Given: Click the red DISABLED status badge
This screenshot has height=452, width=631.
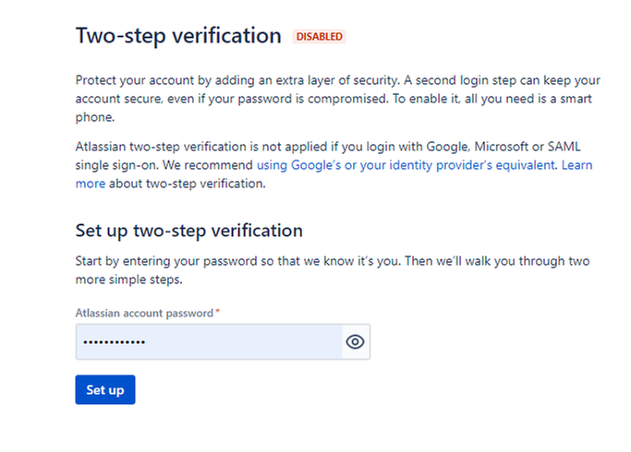Looking at the screenshot, I should tap(319, 37).
